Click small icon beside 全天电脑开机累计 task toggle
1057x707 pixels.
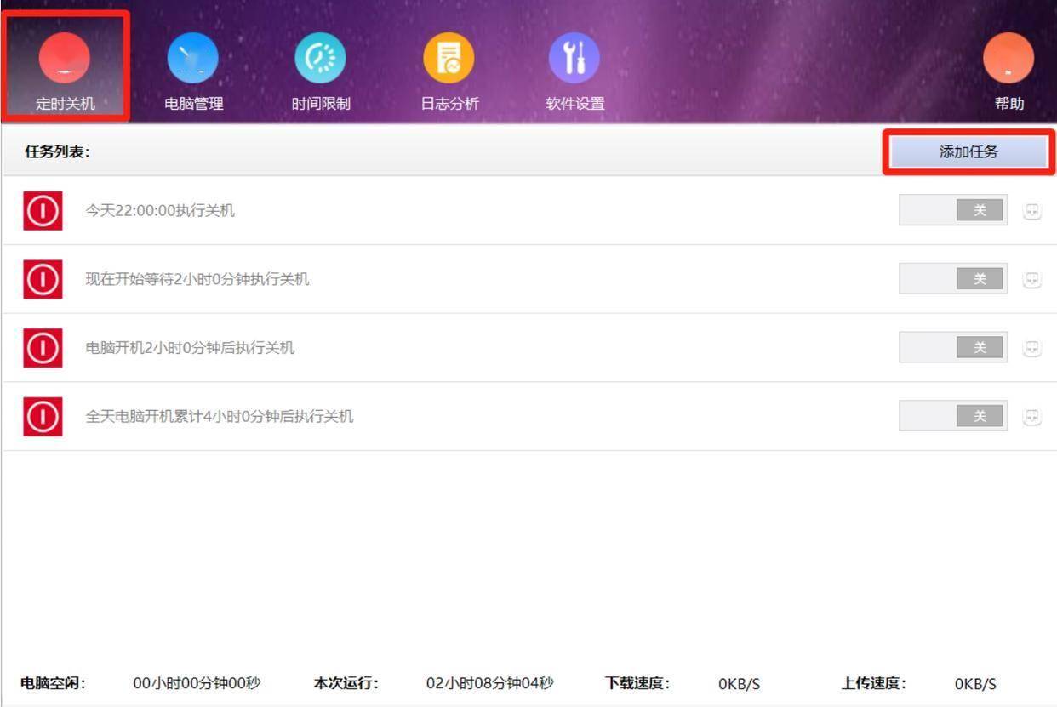(x=1031, y=416)
